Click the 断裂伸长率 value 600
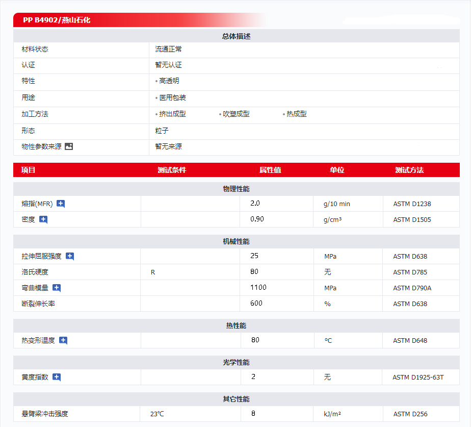 point(256,303)
